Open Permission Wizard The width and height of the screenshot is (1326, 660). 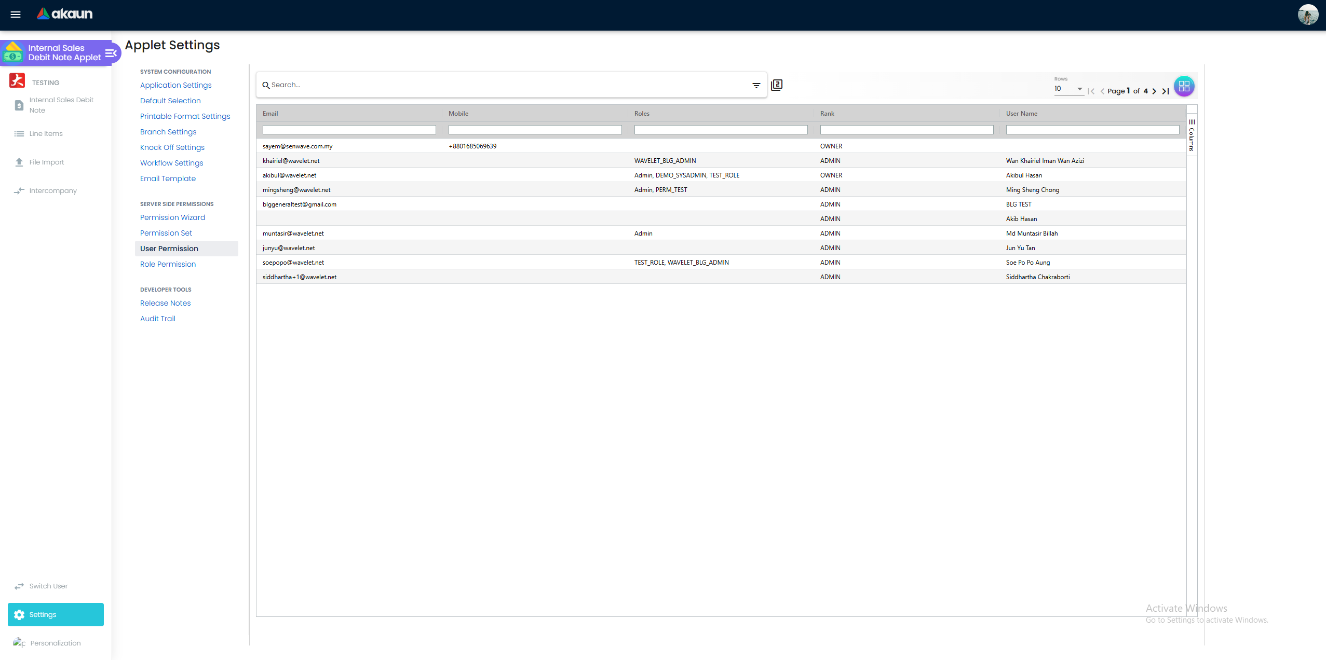[x=173, y=217]
